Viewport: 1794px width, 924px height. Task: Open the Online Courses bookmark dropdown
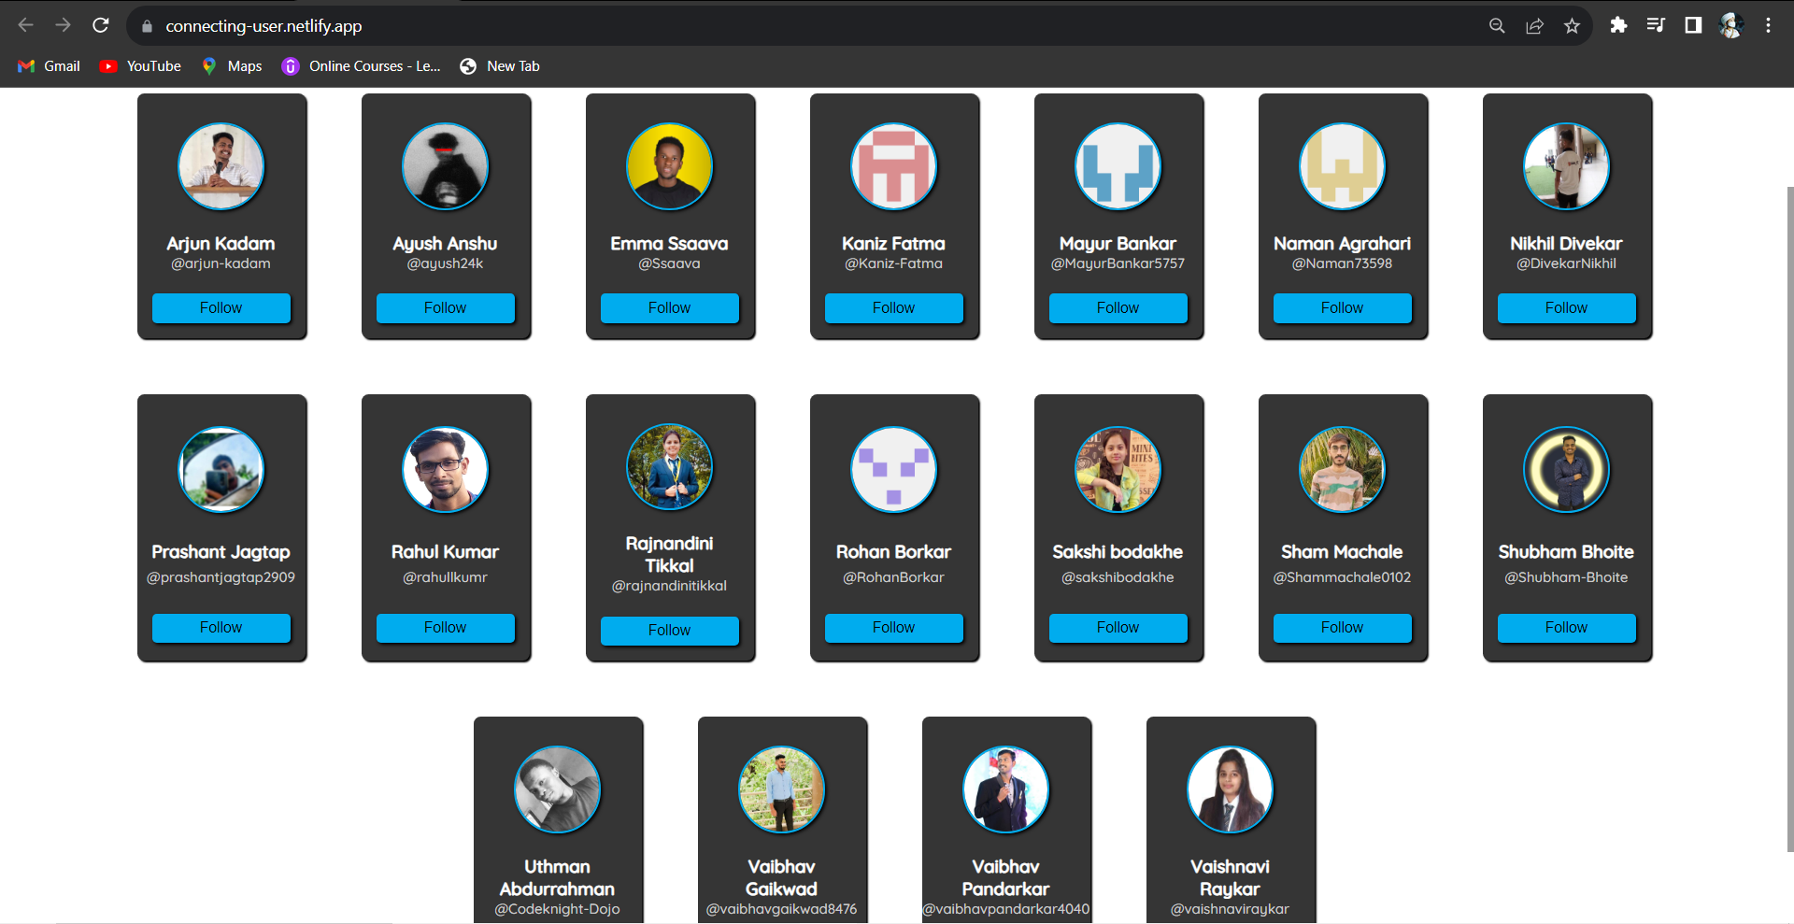(360, 65)
